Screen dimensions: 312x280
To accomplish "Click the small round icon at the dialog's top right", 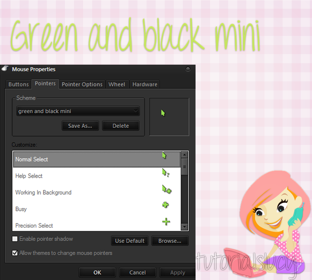I will click(x=188, y=69).
